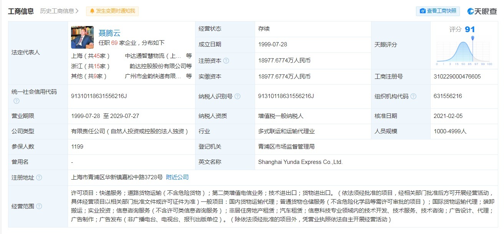Click the chevron arrow after 历史工商信息
The height and width of the screenshot is (234, 504).
(x=77, y=11)
